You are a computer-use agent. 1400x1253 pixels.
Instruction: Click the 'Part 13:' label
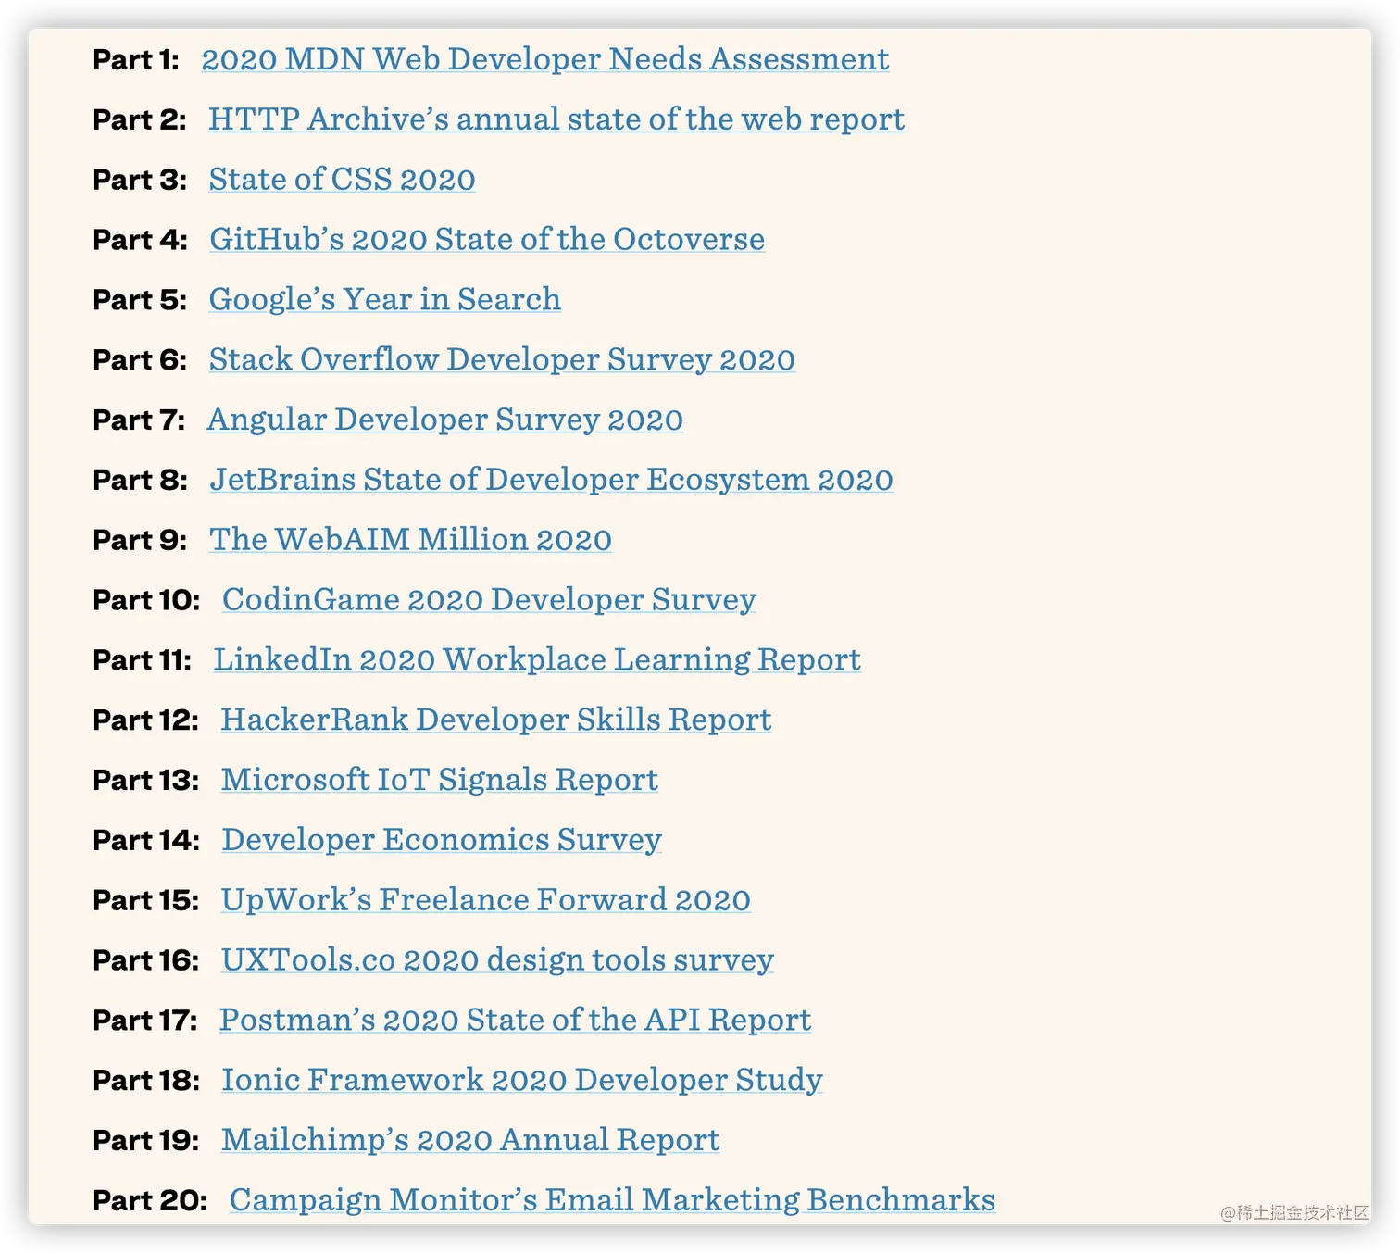(x=145, y=781)
